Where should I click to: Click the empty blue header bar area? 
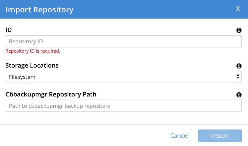[x=155, y=9]
